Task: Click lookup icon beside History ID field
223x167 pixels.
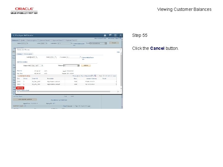Action: (42, 66)
